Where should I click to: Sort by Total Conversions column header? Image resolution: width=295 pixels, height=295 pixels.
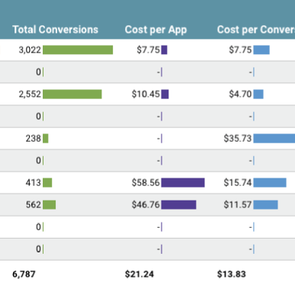pos(55,30)
